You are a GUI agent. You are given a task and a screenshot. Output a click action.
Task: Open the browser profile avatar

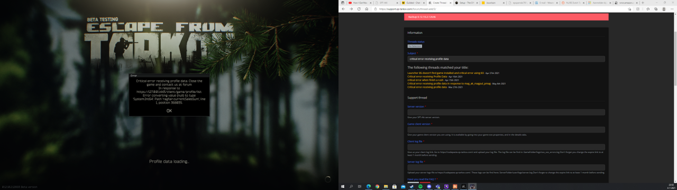pyautogui.click(x=664, y=9)
